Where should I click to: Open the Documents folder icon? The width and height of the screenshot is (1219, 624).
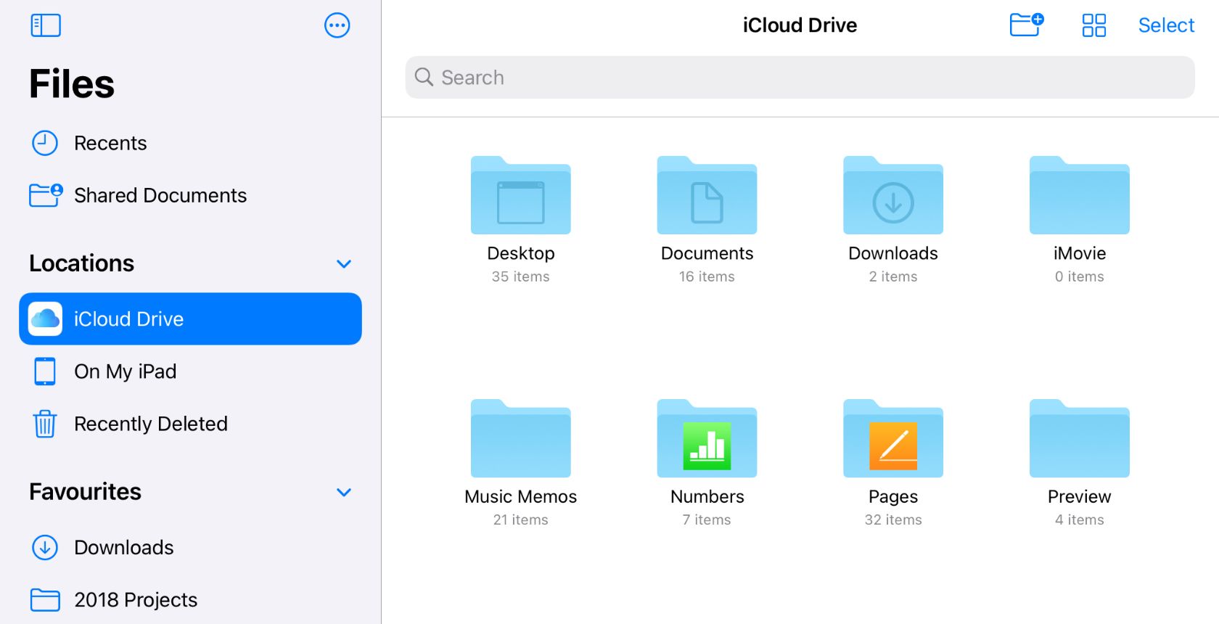[x=707, y=195]
